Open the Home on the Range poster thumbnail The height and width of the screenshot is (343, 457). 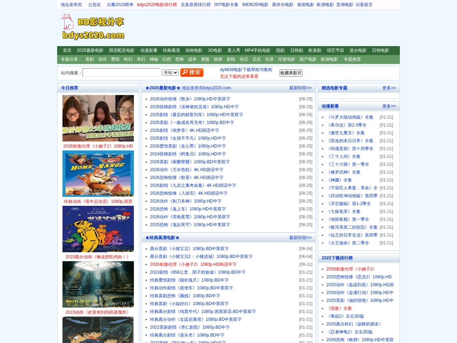[x=98, y=173]
